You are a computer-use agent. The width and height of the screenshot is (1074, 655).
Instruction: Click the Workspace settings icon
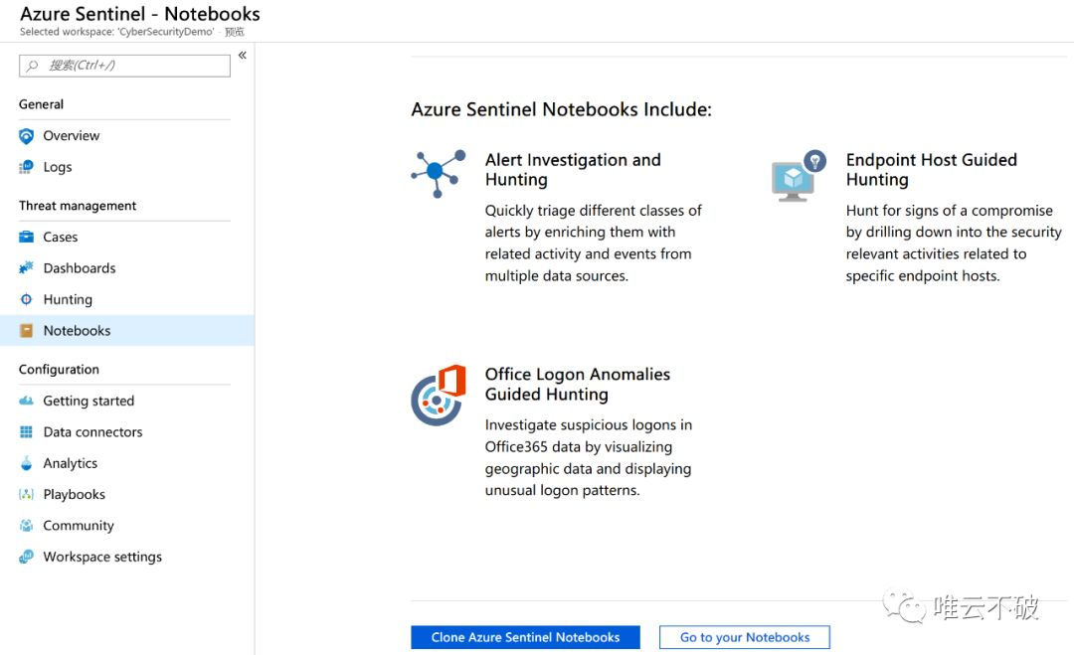coord(26,557)
